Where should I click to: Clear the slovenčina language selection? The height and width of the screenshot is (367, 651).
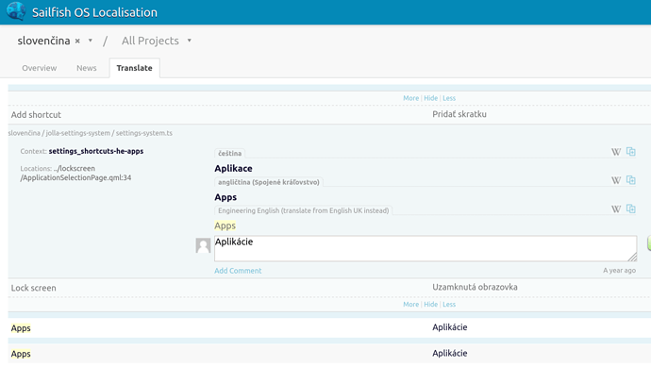tap(77, 42)
